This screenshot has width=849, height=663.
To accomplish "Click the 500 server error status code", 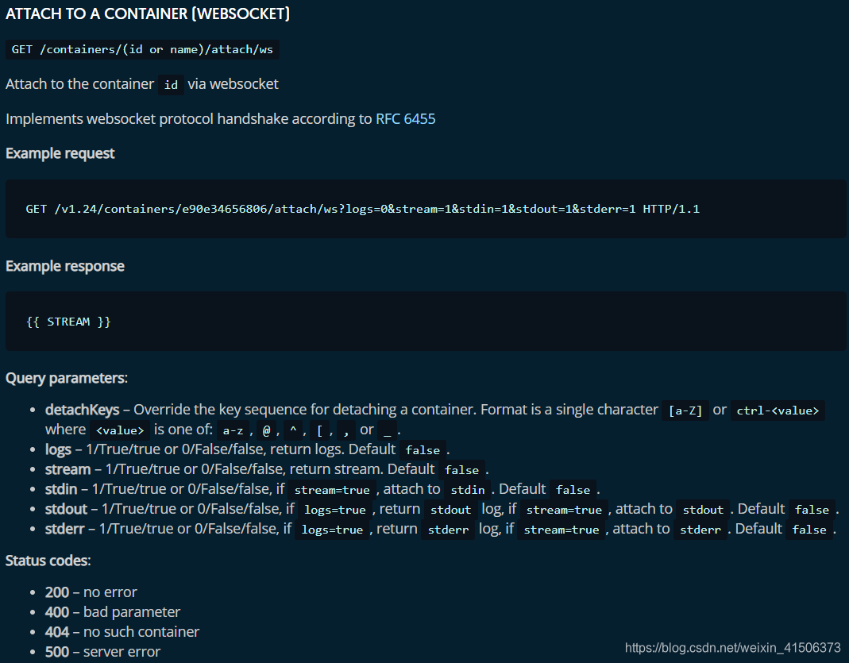I will pos(57,651).
